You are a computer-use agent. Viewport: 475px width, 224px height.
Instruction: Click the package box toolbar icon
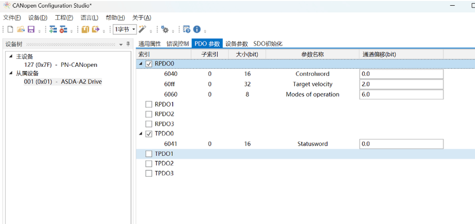tap(85, 29)
